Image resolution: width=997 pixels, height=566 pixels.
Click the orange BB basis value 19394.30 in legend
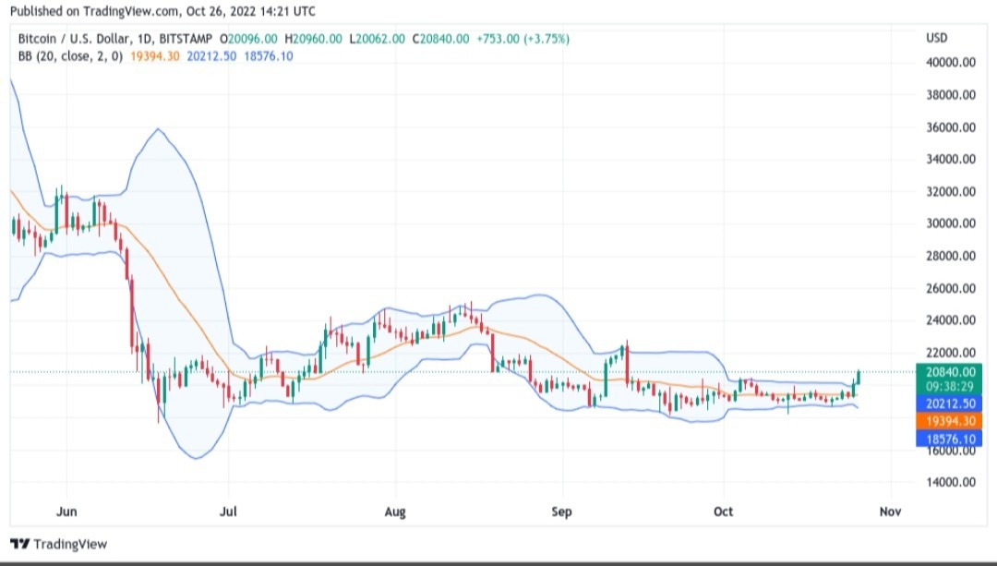pos(154,56)
